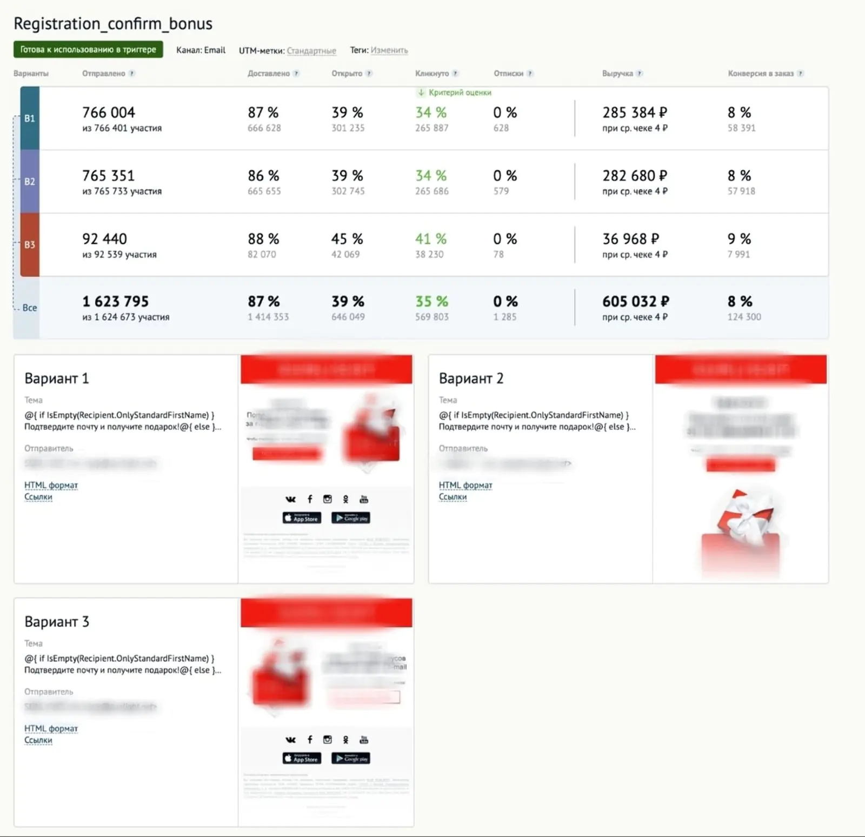865x837 pixels.
Task: Click the B3 open rate 45 %
Action: (x=347, y=239)
